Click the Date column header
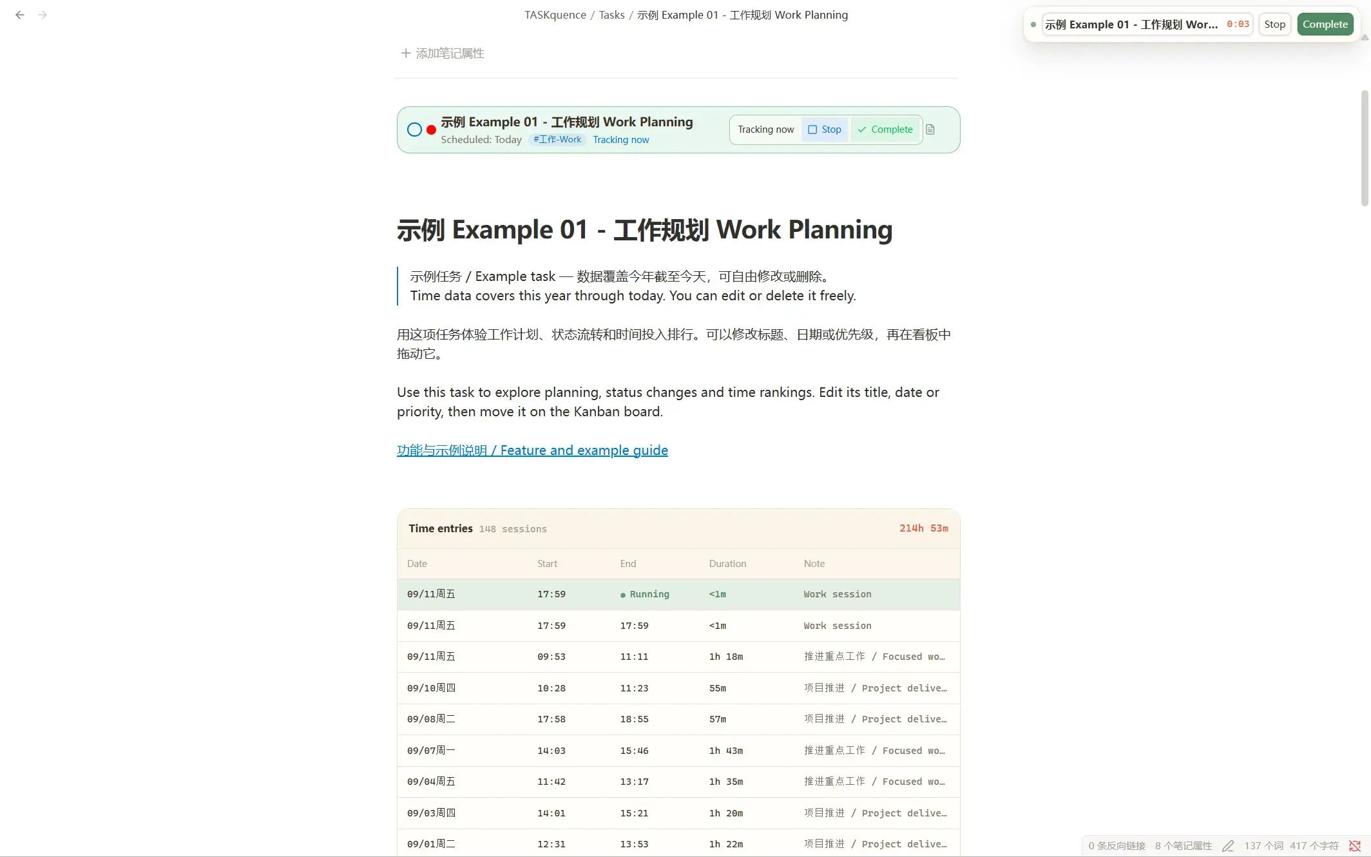1371x857 pixels. tap(417, 564)
